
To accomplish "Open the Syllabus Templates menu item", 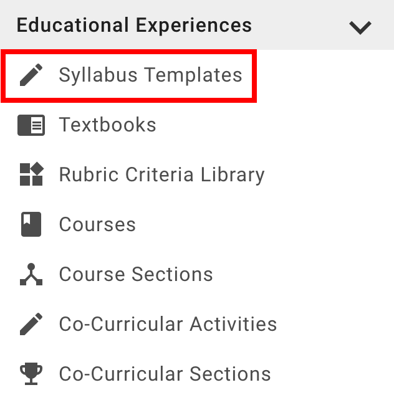I will coord(150,75).
